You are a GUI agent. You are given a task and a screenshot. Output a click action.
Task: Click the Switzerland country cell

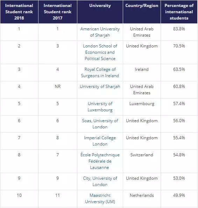click(142, 155)
